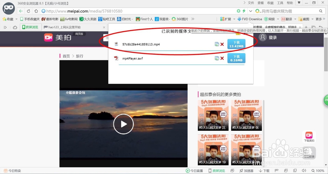Open the skin shirt icon near 帮助
The image size is (328, 174).
click(x=299, y=3)
